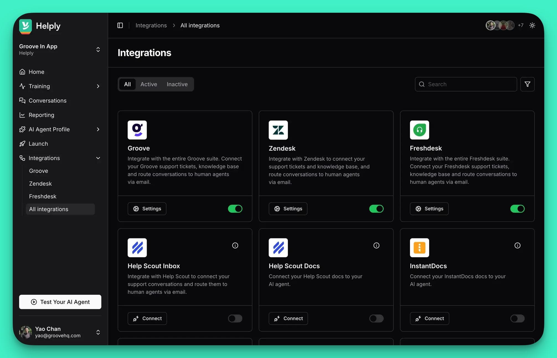Viewport: 557px width, 358px height.
Task: Open the Home section in sidebar
Action: tap(36, 72)
